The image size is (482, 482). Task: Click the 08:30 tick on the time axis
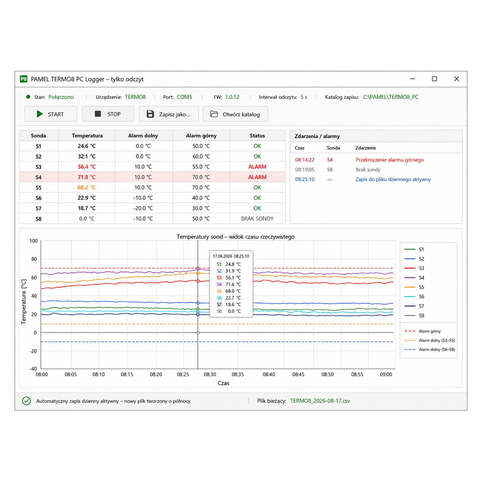pos(210,375)
